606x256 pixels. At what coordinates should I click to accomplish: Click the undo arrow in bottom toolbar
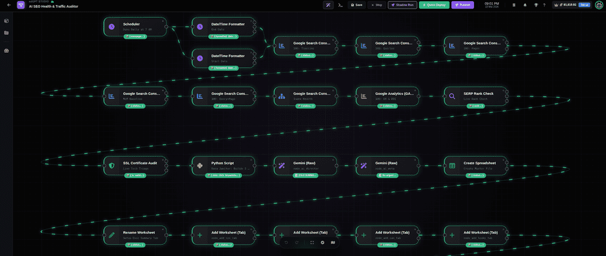point(286,243)
